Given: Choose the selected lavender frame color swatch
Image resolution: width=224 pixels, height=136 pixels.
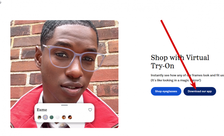Looking at the screenshot, I should point(45,117).
